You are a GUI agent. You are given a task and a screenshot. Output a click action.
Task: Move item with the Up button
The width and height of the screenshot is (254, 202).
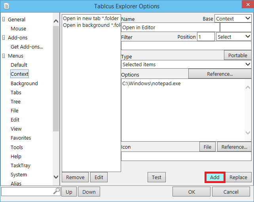tap(69, 192)
